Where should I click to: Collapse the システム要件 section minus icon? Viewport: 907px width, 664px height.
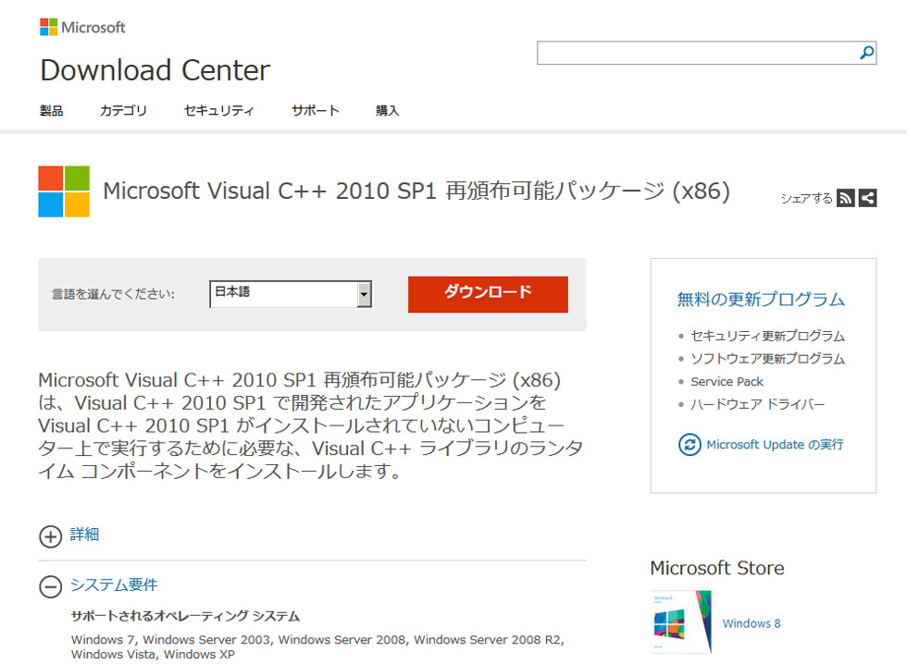coord(50,586)
